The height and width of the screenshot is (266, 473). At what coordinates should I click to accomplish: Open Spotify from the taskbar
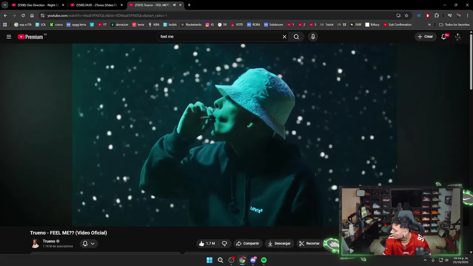point(264,260)
